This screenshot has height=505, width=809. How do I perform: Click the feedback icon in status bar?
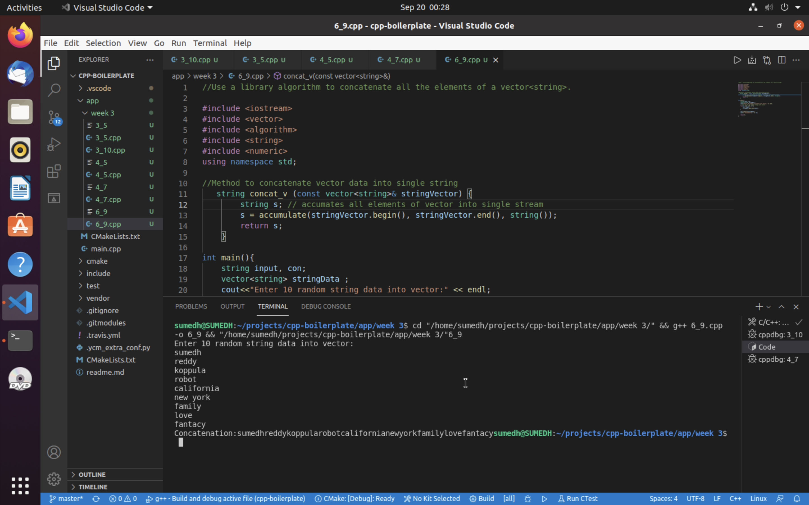pyautogui.click(x=780, y=499)
